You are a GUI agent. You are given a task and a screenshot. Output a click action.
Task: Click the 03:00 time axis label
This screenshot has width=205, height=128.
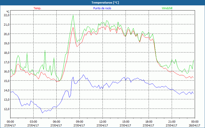pos(33,122)
